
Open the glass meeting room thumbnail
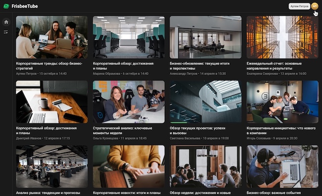click(206, 37)
